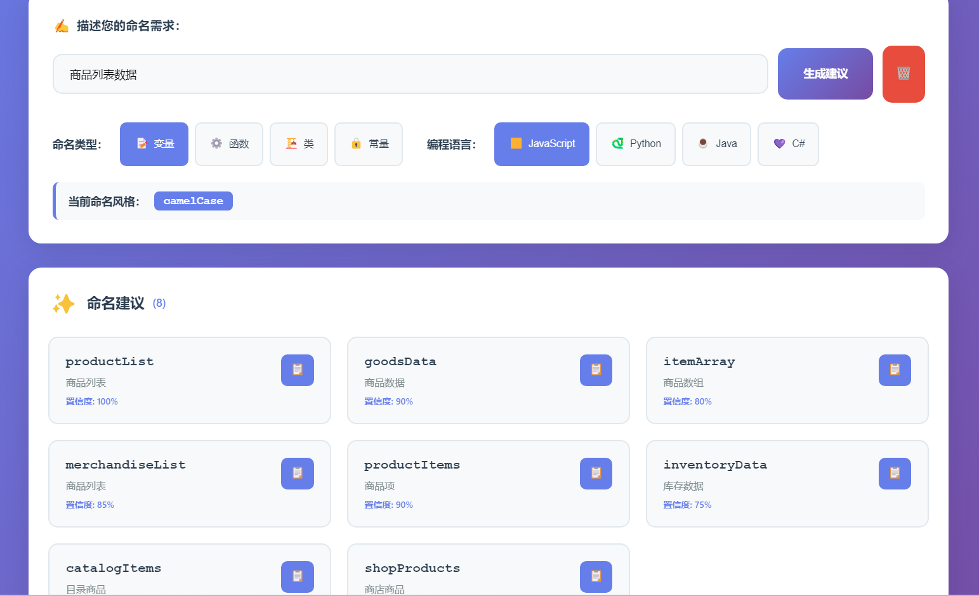Choose Java as programming language

click(x=716, y=144)
